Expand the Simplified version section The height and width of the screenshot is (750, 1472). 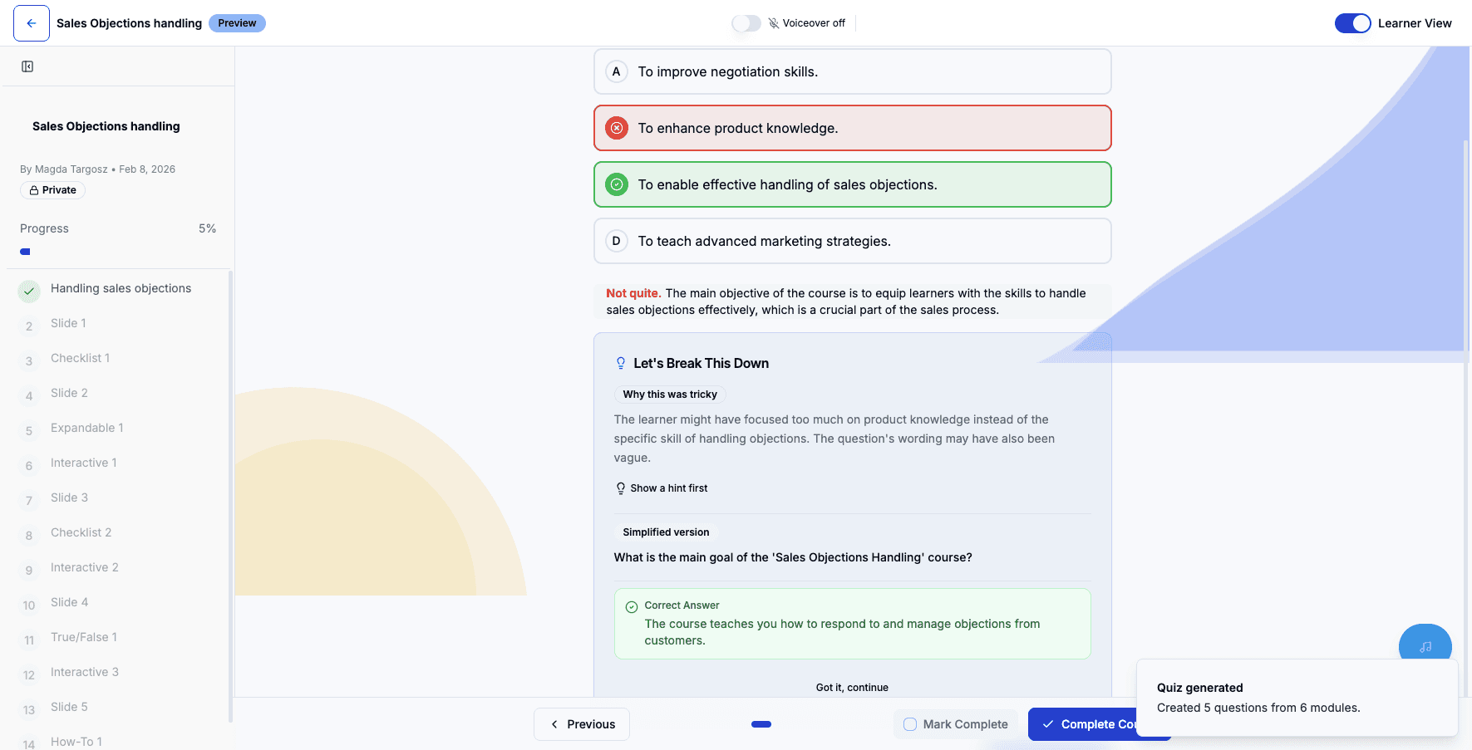[665, 532]
